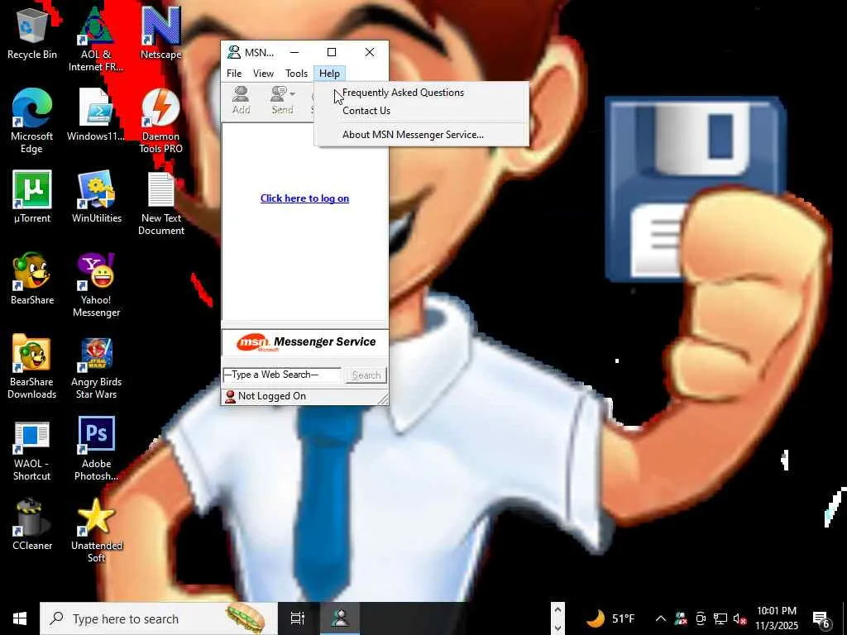This screenshot has height=635, width=847.
Task: Select the Adobe Photoshop desktop shortcut
Action: 96,448
